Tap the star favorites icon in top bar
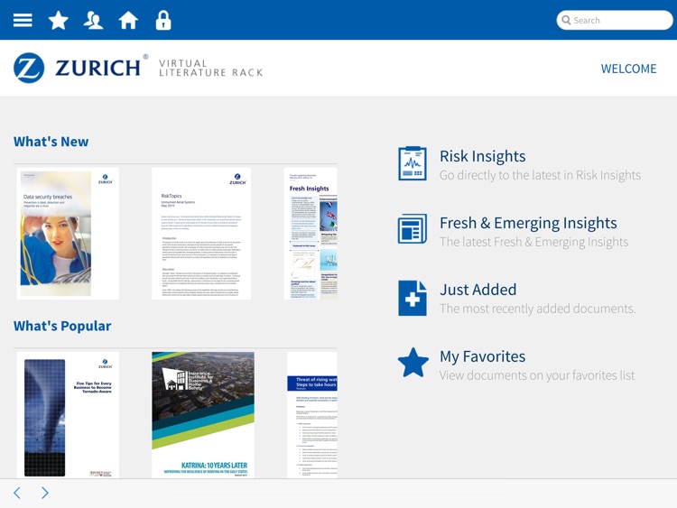This screenshot has height=508, width=677. coord(58,20)
